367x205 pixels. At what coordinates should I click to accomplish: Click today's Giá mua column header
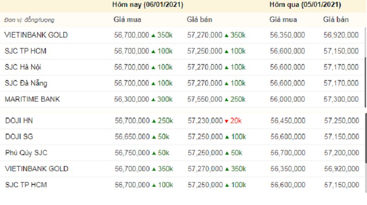128,20
